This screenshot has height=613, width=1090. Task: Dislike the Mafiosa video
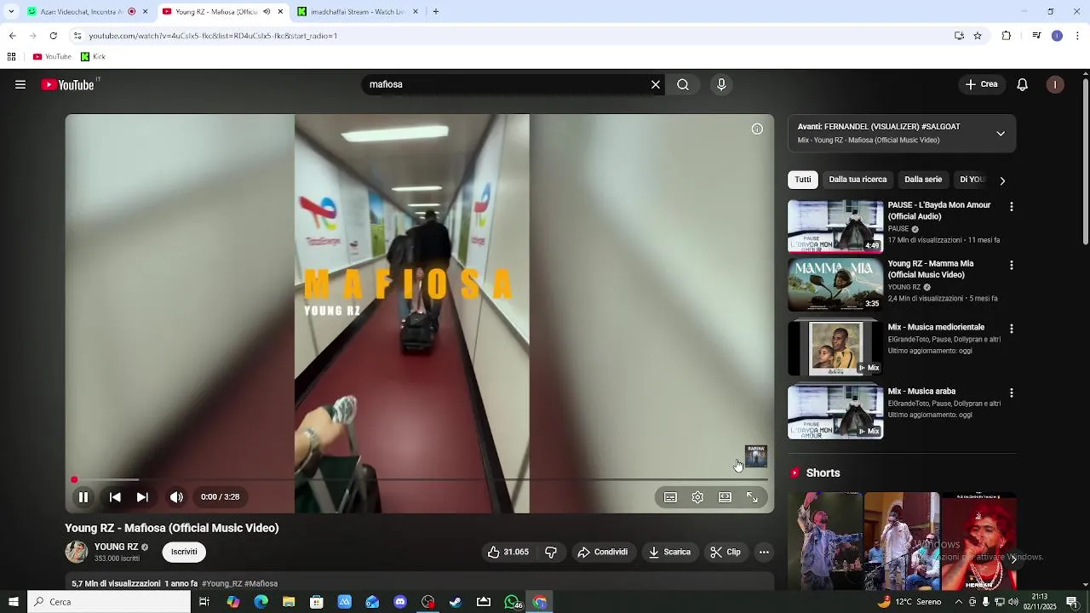[551, 552]
